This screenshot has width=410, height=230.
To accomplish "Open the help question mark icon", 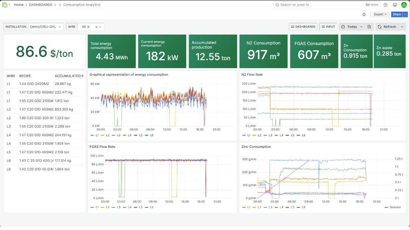I will click(386, 5).
